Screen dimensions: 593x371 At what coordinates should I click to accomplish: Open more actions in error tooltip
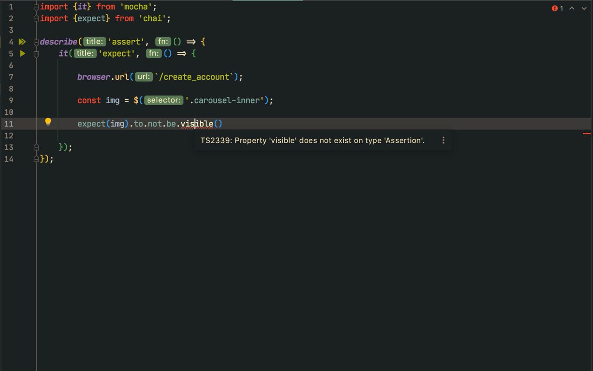point(443,140)
